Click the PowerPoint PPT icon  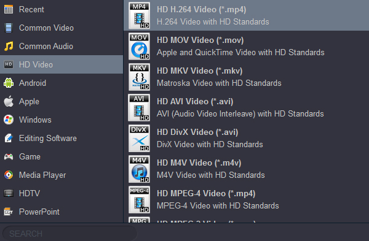pos(9,212)
